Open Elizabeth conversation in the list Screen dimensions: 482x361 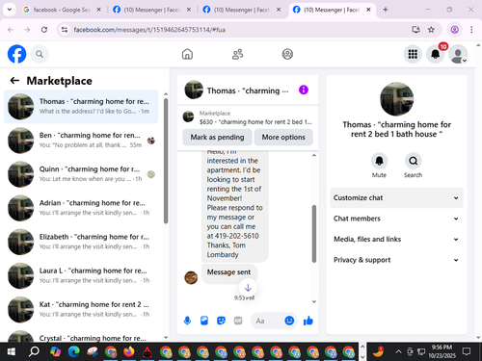(x=81, y=242)
